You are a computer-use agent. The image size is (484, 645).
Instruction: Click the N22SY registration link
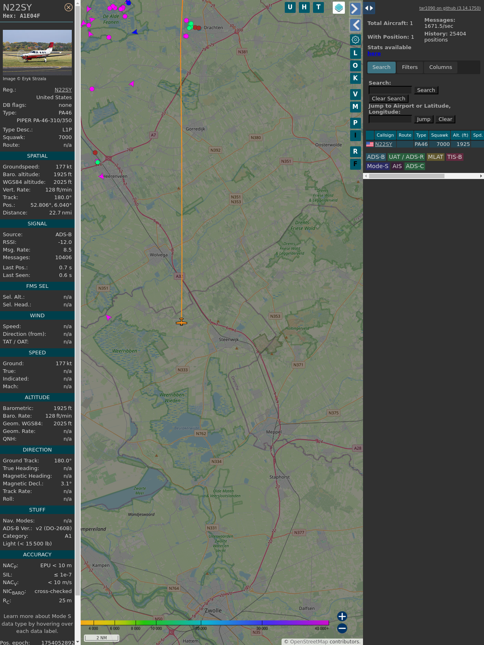pyautogui.click(x=63, y=90)
